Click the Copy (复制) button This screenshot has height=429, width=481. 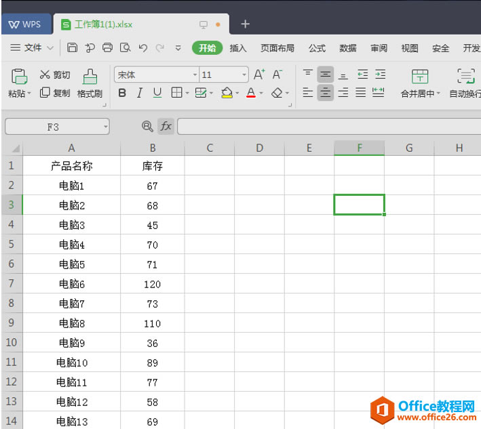(x=55, y=93)
